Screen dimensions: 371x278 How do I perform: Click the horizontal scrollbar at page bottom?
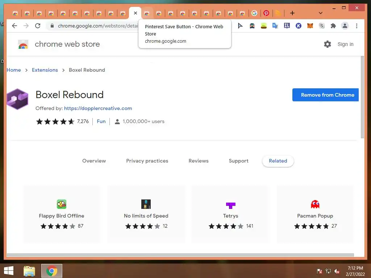[x=180, y=255]
